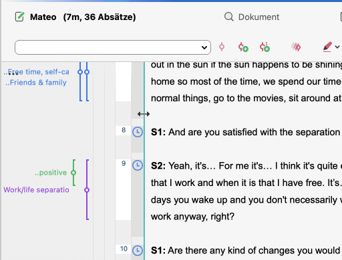
Task: Click the code highlighted segment icon
Action: coord(222,47)
